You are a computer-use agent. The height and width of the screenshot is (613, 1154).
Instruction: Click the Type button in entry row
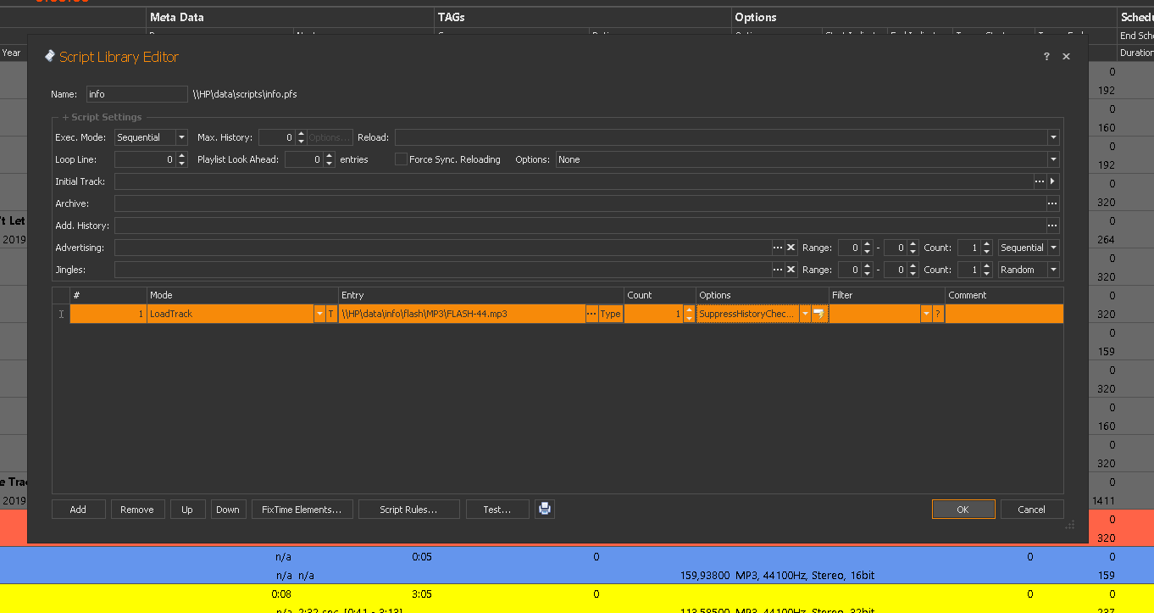(611, 314)
